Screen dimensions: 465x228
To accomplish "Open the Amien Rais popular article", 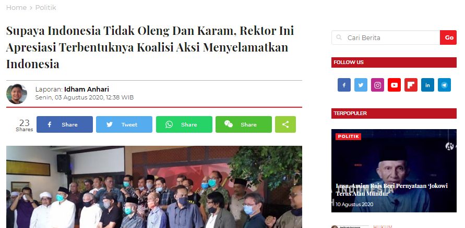I will [392, 190].
